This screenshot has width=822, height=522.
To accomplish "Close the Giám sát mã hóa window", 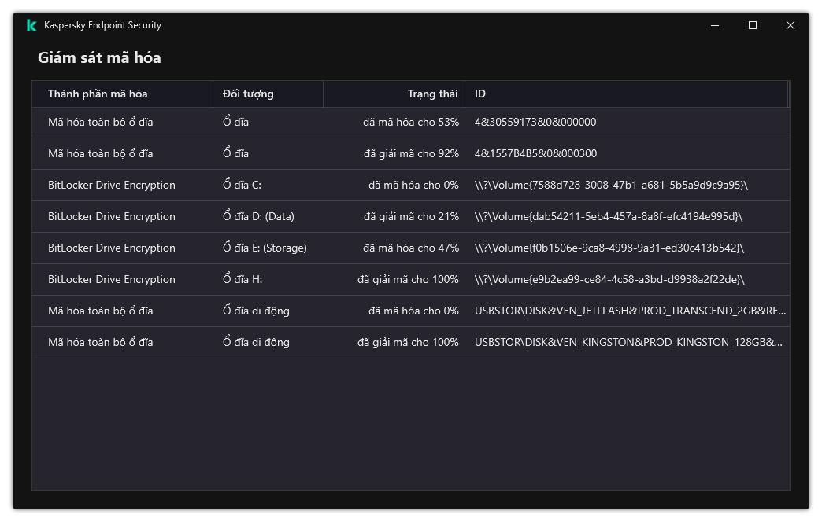I will pos(791,25).
